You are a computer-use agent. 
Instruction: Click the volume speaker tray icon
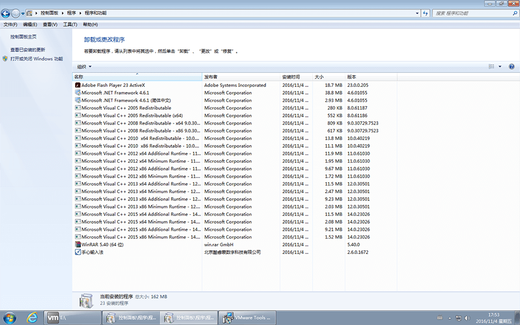click(467, 318)
